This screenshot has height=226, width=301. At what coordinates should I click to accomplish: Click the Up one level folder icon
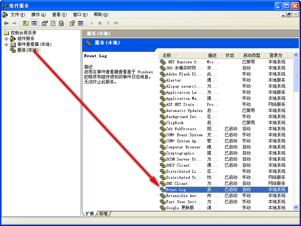coord(25,23)
